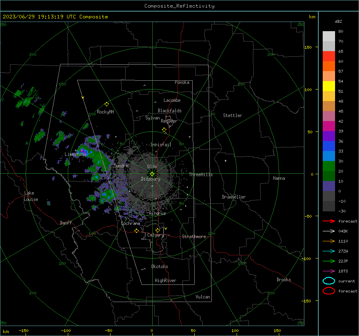The width and height of the screenshot is (359, 336).
Task: Click the Brooks label
Action: pyautogui.click(x=284, y=280)
